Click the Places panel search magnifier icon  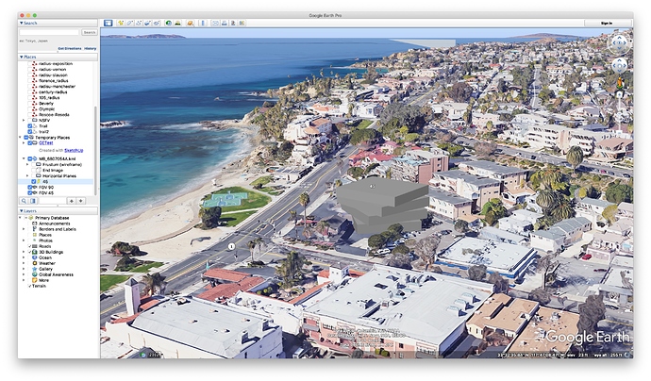pos(24,201)
